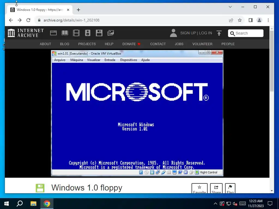Image resolution: width=279 pixels, height=209 pixels.
Task: Open the notification center icon
Action: coord(270,204)
